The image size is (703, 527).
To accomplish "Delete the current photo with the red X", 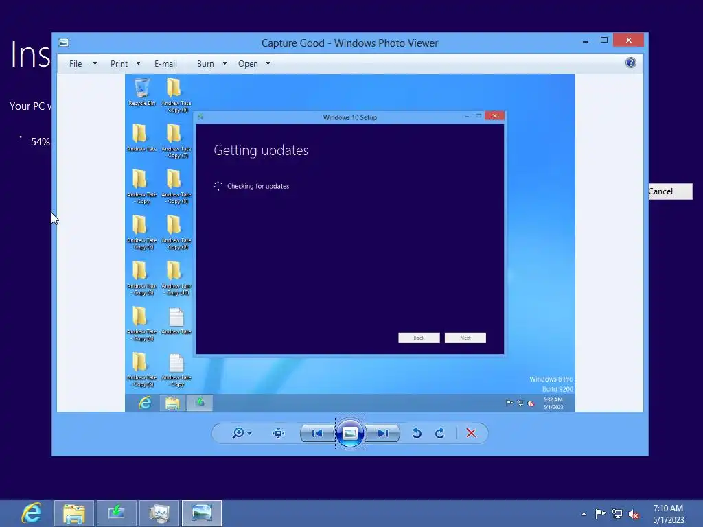I will click(471, 433).
